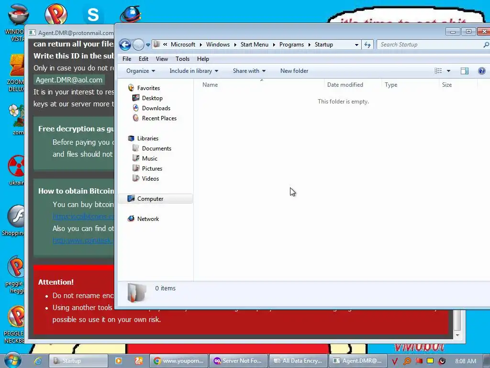Switch to Server Not Found taskbar window
The width and height of the screenshot is (490, 368).
coord(238,361)
